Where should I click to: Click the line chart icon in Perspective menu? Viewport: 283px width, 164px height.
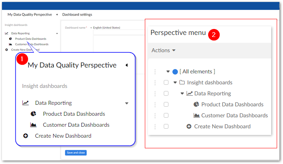189,93
